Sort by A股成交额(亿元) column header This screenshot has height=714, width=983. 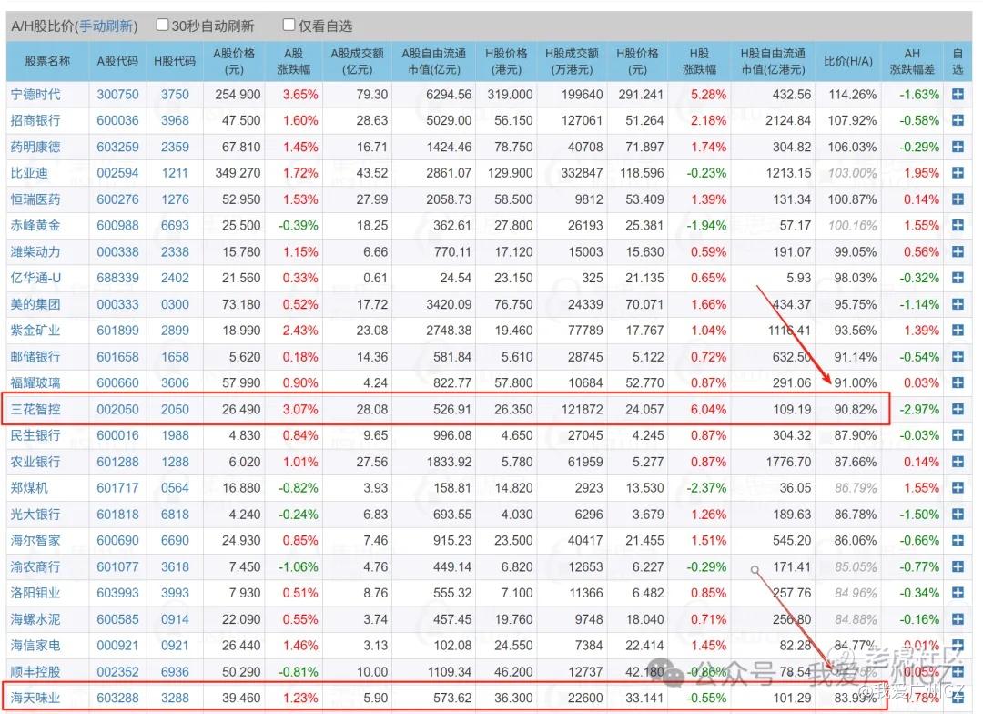[x=358, y=62]
